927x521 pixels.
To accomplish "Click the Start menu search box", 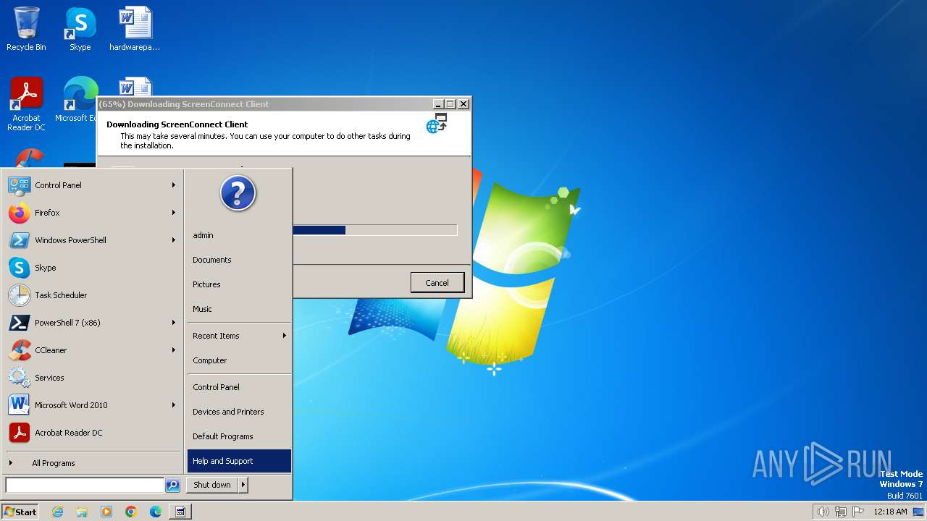I will pyautogui.click(x=85, y=485).
